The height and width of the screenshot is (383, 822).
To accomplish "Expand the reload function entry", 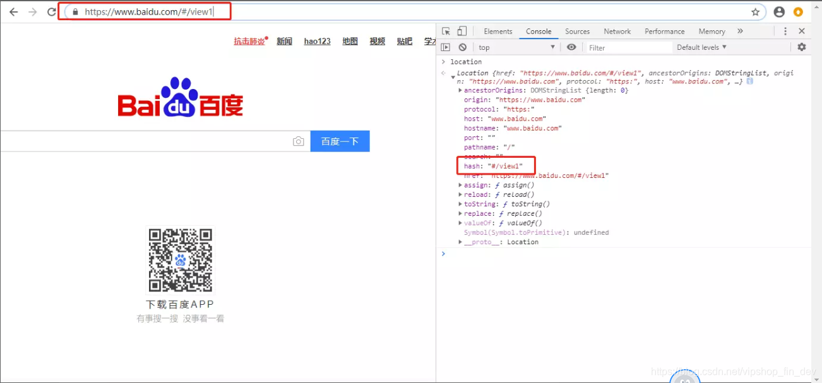I will pyautogui.click(x=460, y=194).
